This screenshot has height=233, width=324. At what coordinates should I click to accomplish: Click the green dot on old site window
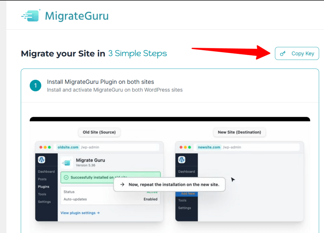(x=49, y=147)
